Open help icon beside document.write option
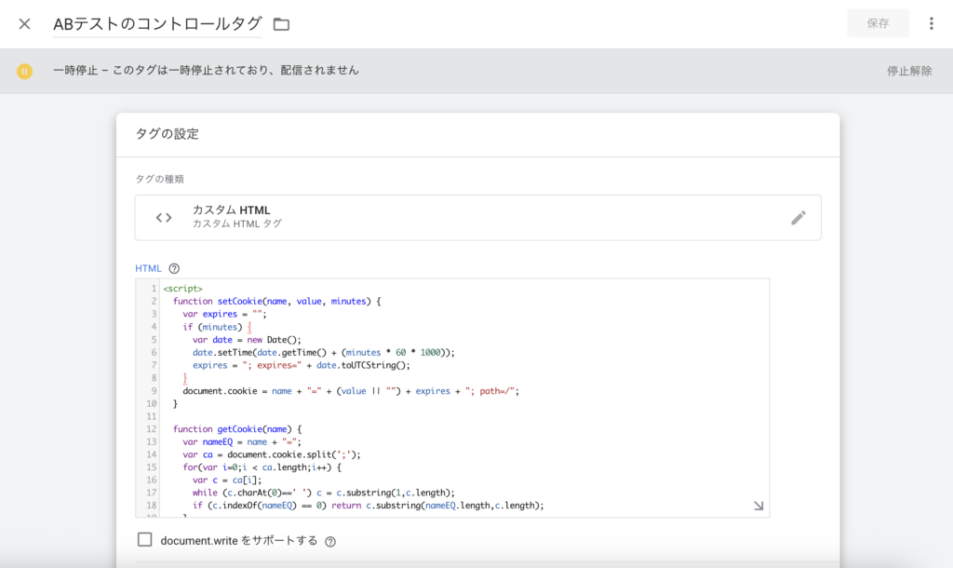 (x=330, y=541)
